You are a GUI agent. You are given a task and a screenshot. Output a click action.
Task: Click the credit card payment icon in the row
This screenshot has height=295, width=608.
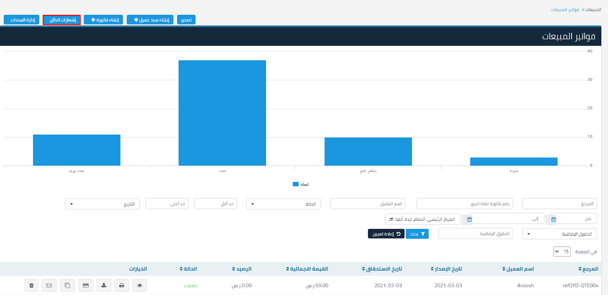pyautogui.click(x=85, y=286)
